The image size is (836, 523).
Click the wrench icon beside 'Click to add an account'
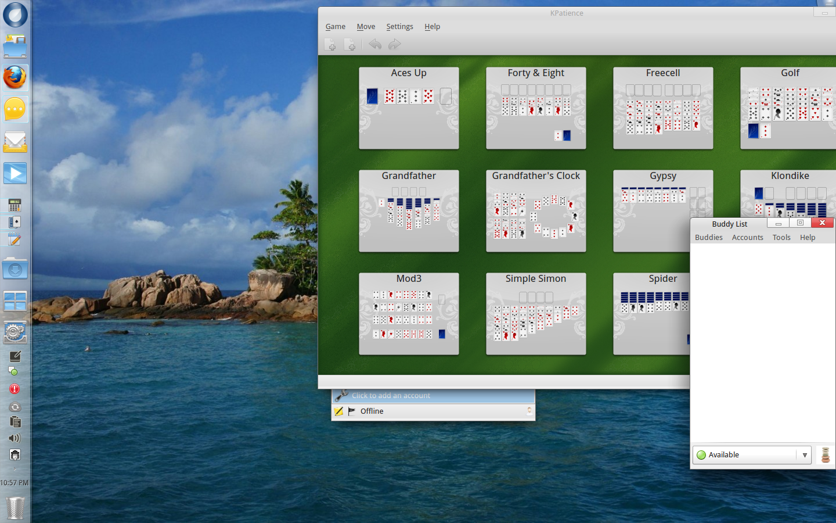click(341, 395)
